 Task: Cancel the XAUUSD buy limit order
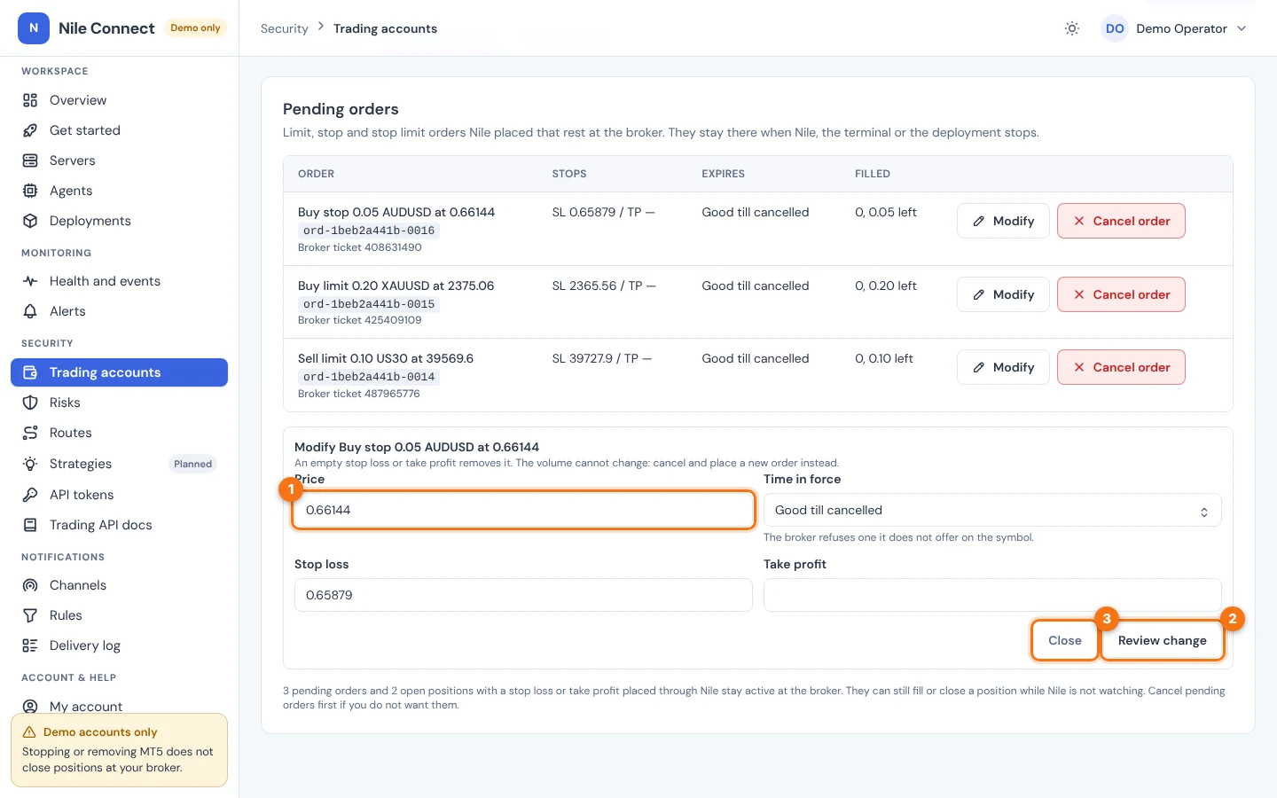coord(1121,294)
